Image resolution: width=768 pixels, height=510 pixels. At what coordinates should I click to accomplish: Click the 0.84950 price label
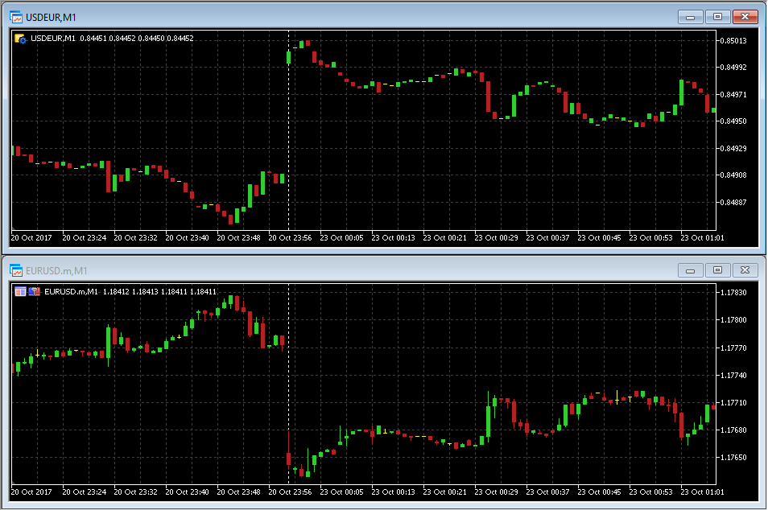click(x=733, y=121)
